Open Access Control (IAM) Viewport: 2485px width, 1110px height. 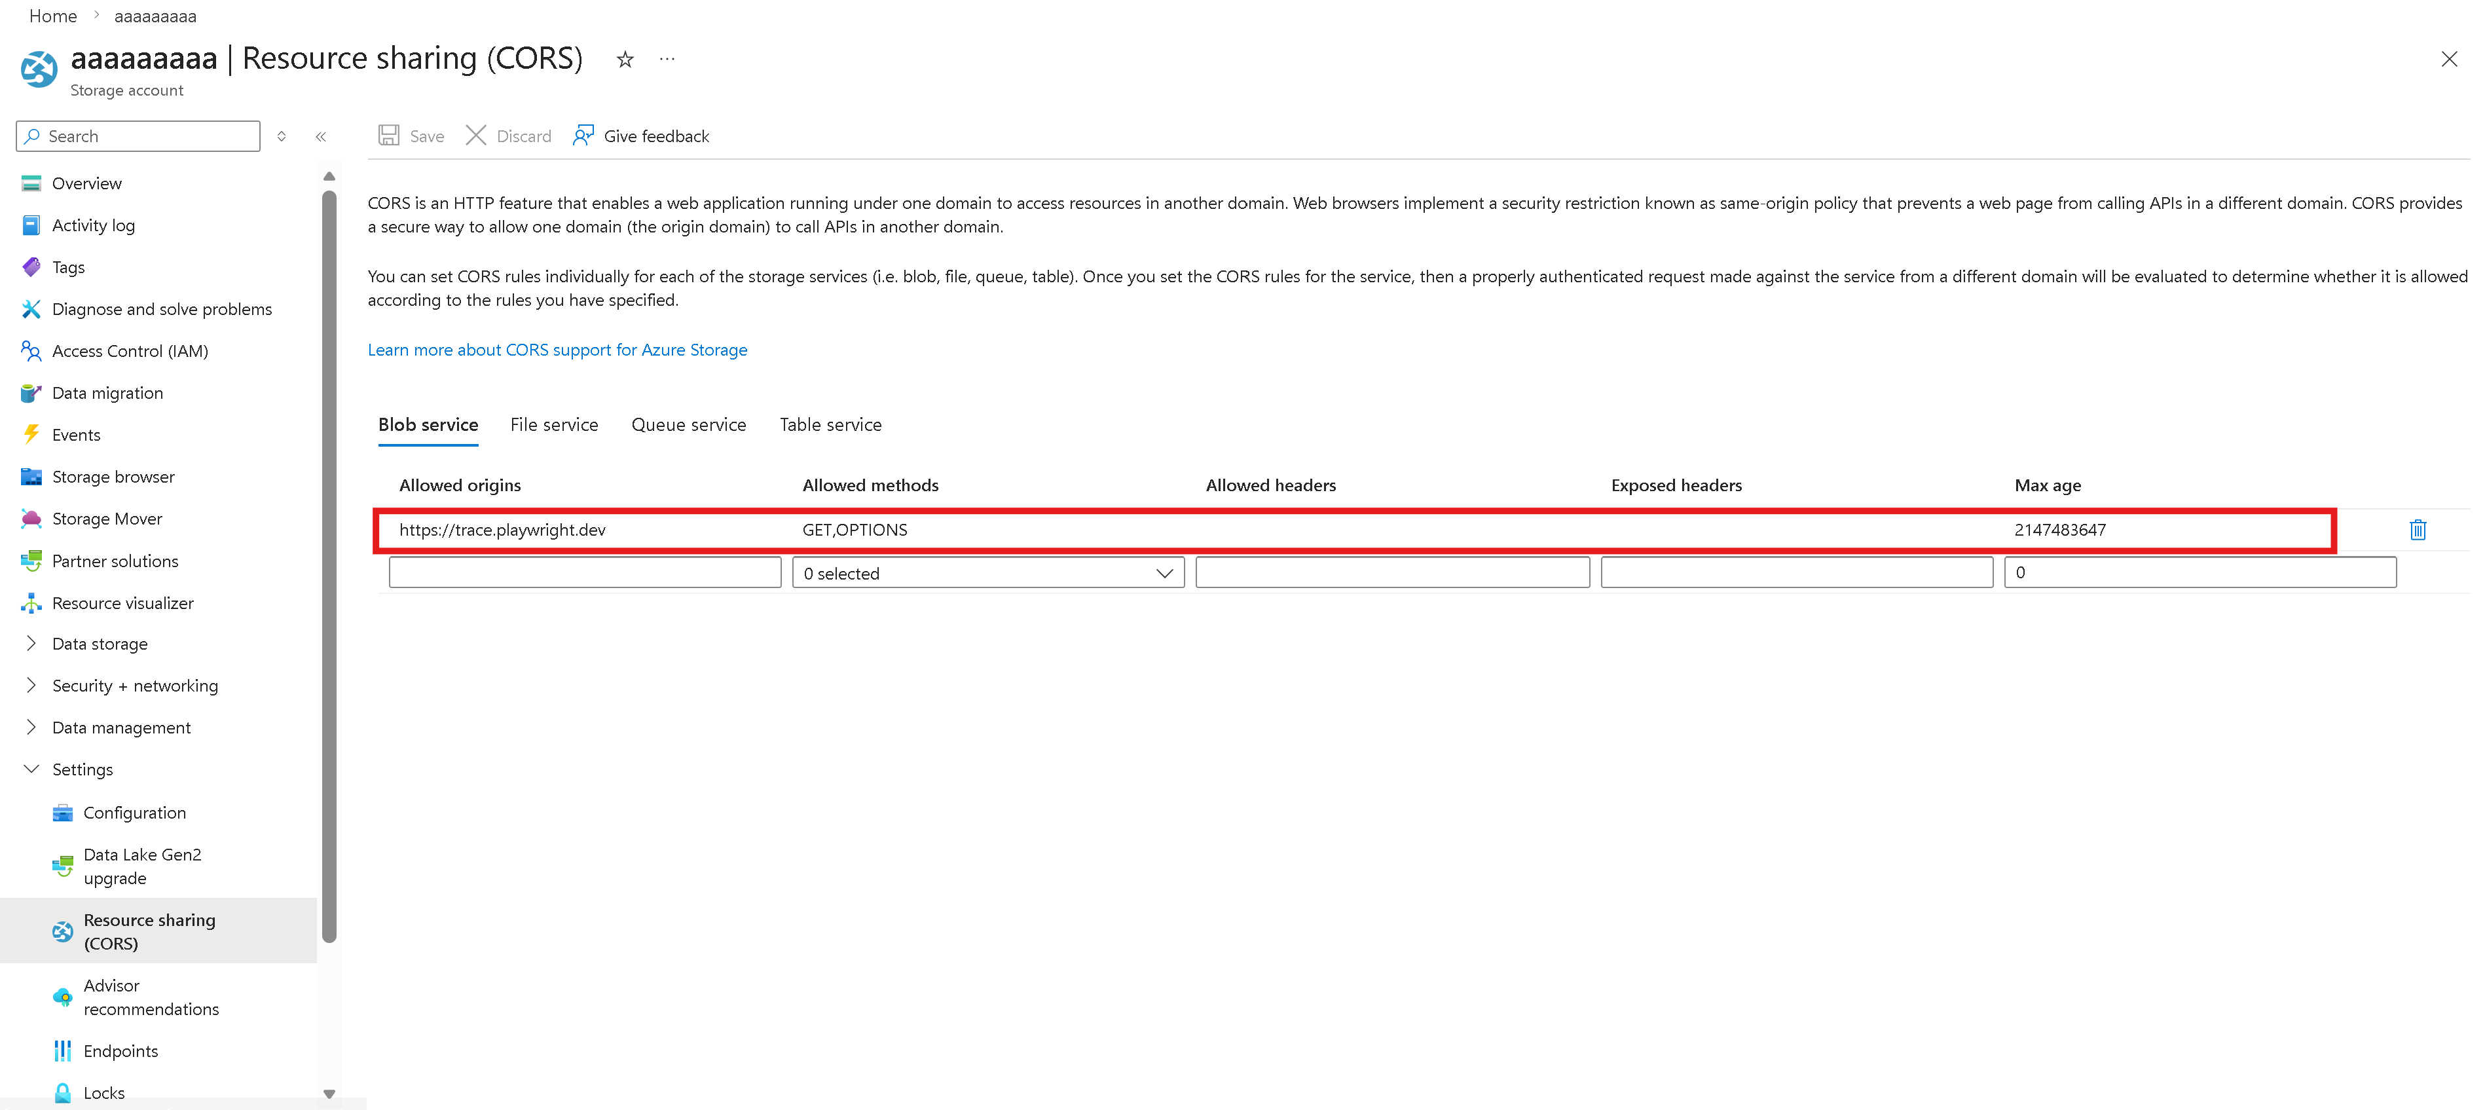(x=129, y=351)
